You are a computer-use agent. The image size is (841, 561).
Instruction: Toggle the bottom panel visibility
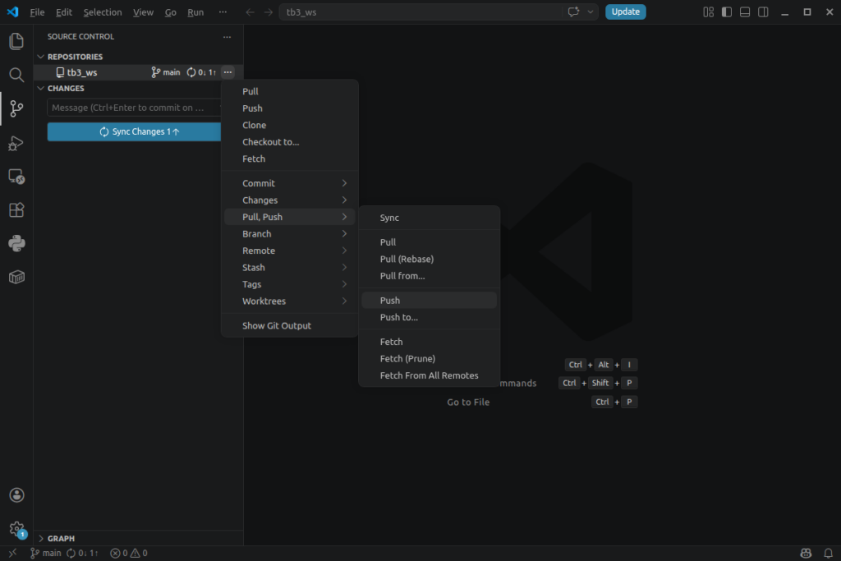745,11
